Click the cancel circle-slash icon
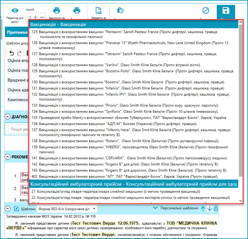Viewport: 248px width, 239px height. pyautogui.click(x=206, y=10)
